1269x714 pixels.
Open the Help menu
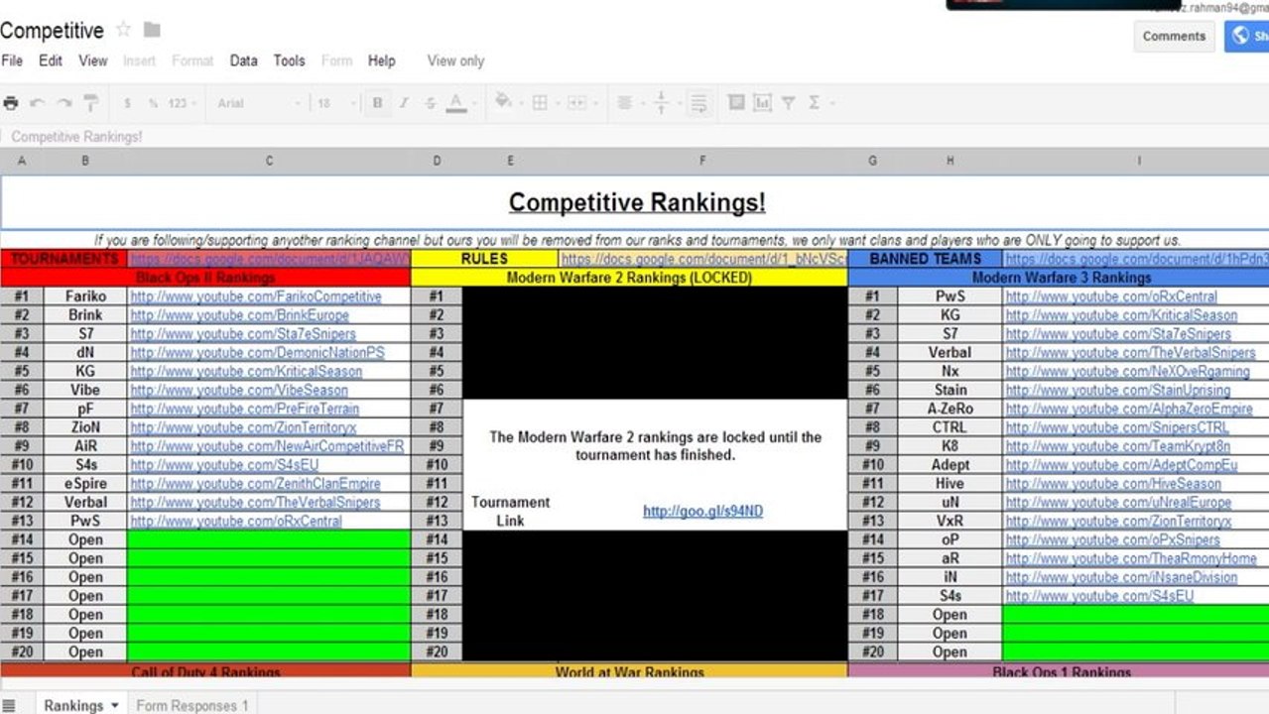(x=382, y=60)
